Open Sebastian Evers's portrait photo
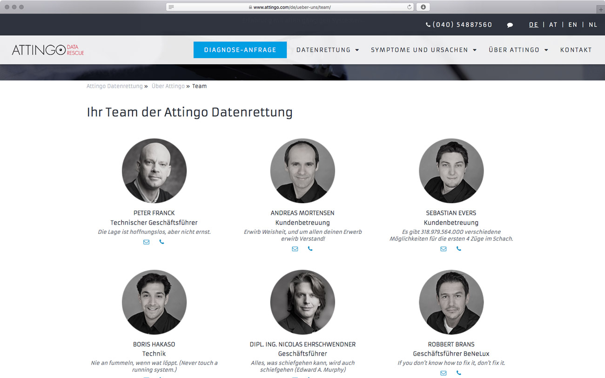Screen dimensions: 605x378 451,171
